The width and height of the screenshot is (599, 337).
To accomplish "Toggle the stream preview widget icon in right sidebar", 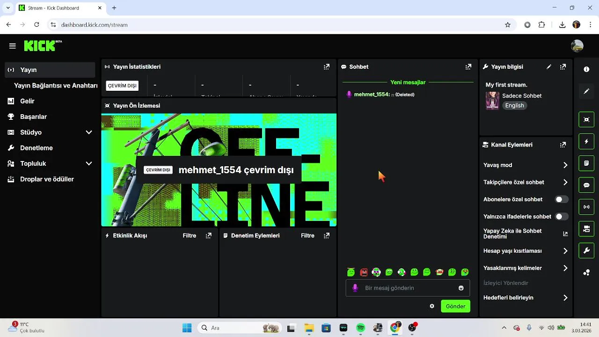I will pyautogui.click(x=586, y=119).
